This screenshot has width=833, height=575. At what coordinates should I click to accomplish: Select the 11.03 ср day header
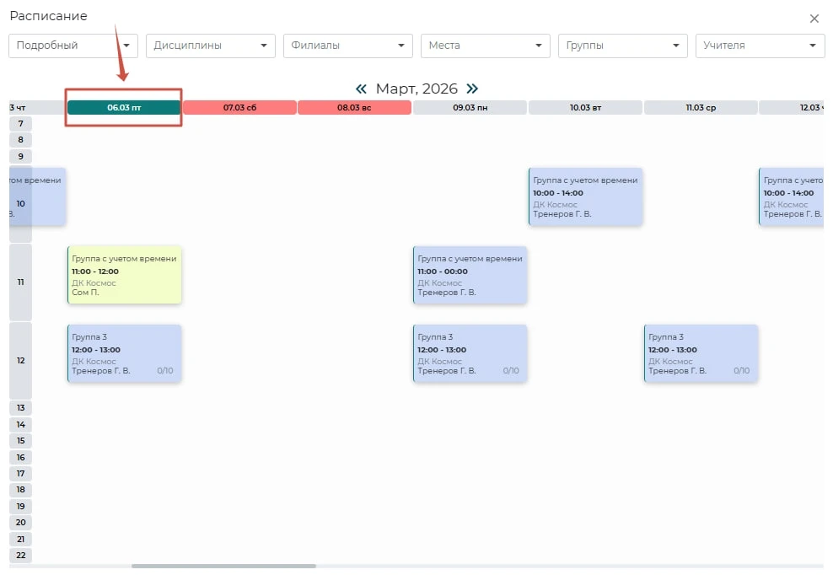pyautogui.click(x=700, y=108)
